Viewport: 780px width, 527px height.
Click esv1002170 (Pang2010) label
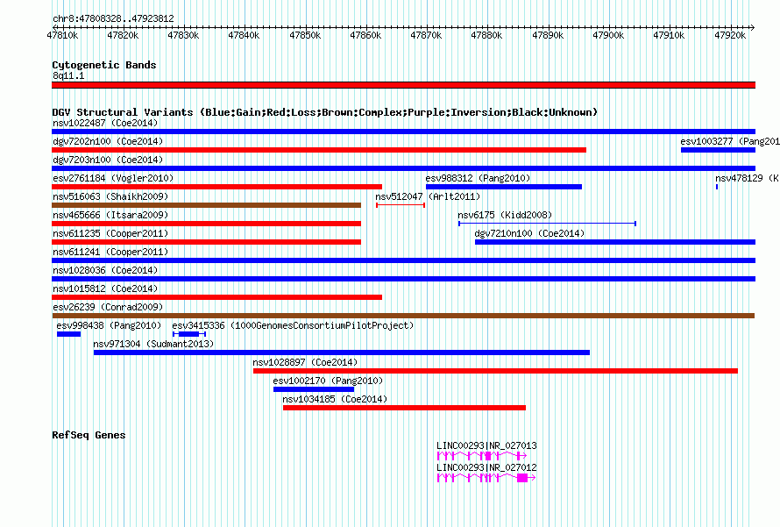(x=328, y=381)
